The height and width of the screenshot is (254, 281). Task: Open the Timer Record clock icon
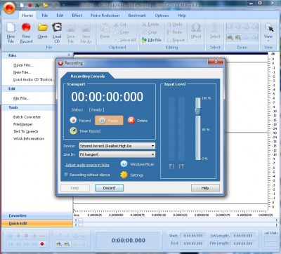[73, 131]
